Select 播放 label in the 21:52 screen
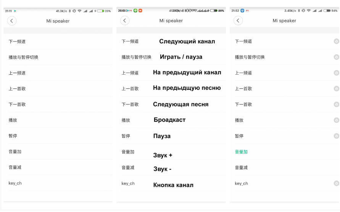Screen dimensions: 340x212 (x=239, y=120)
